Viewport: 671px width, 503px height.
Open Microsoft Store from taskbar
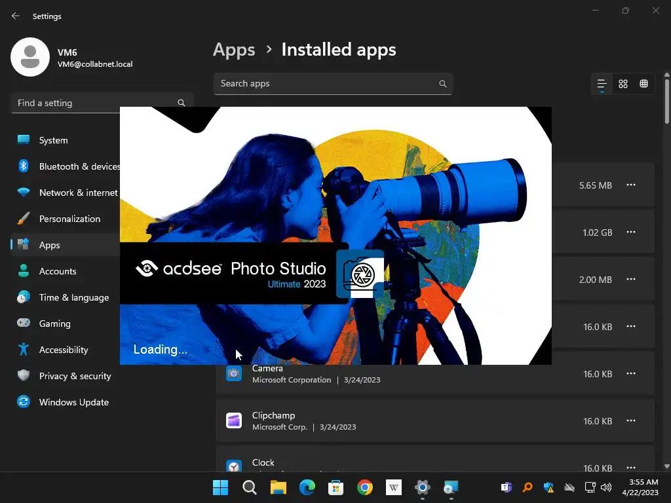point(336,487)
